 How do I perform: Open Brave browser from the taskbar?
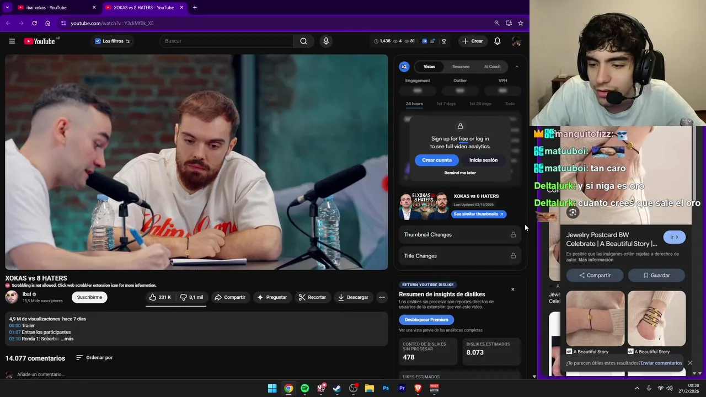pos(418,388)
